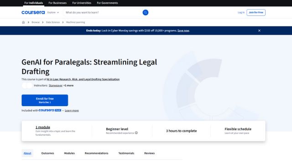Click the course title heading
This screenshot has height=164, width=292.
pos(89,67)
